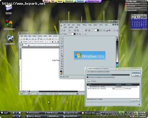Click Cancel All button in Outlook dialog
Viewport: 148px width, 118px height.
(136, 72)
